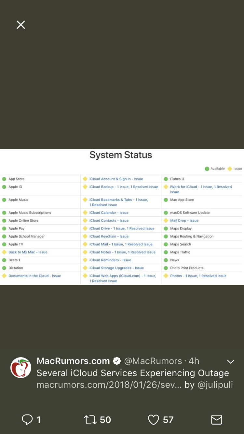The image size is (244, 434).
Task: Click the iCloud Drive issue entry
Action: [x=122, y=228]
